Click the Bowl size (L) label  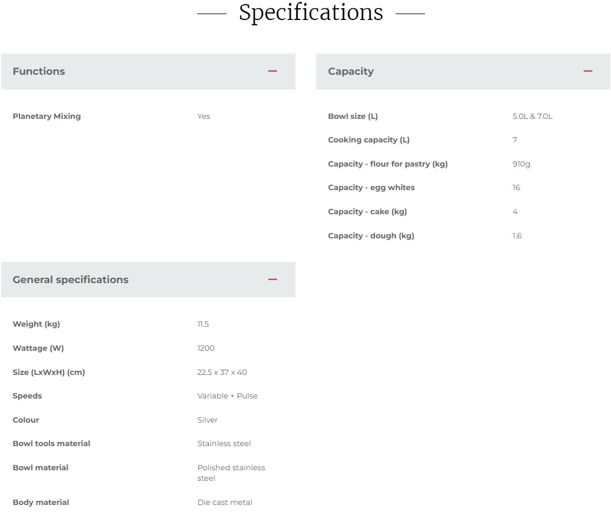click(x=353, y=117)
